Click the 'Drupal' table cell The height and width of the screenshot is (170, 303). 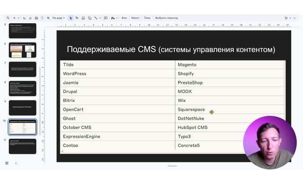117,91
